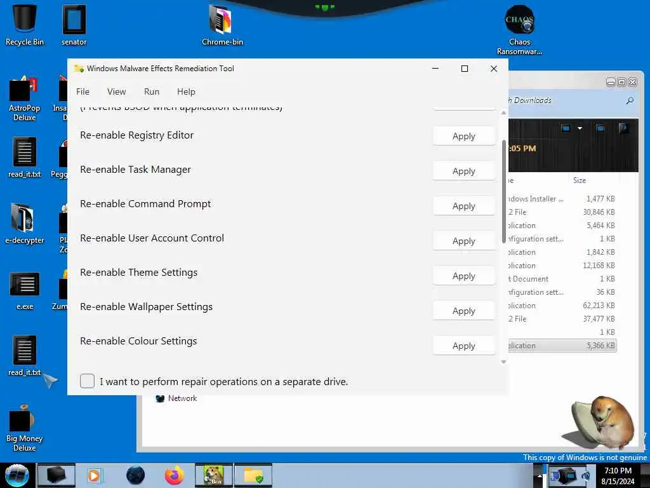Open the media player taskbar icon
Screen dimensions: 650x488
point(94,475)
